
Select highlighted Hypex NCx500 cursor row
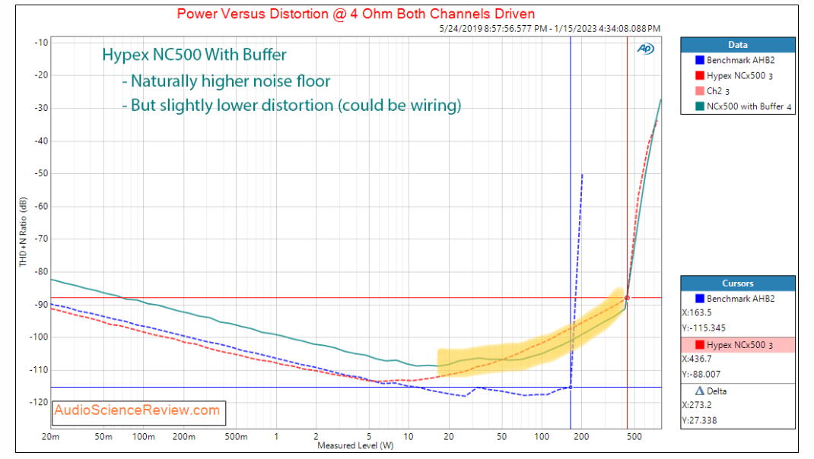(x=738, y=346)
